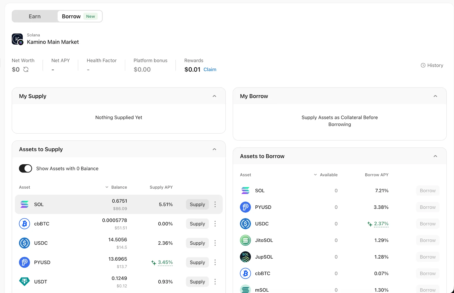Collapse the Assets to Borrow section
The image size is (454, 293).
(x=435, y=156)
